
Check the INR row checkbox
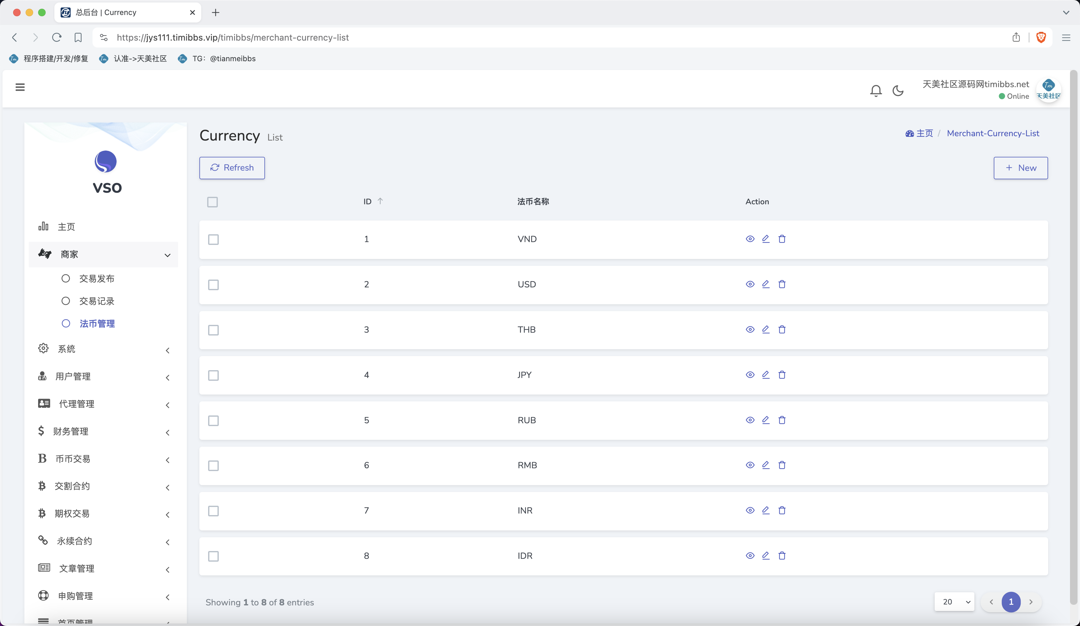click(213, 511)
